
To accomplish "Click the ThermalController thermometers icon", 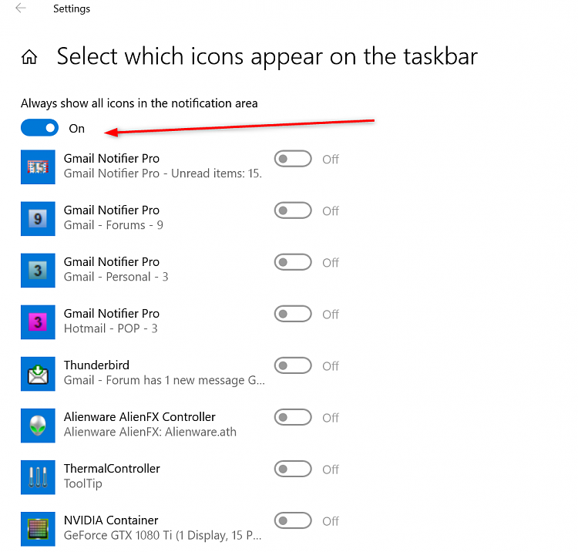I will 38,477.
